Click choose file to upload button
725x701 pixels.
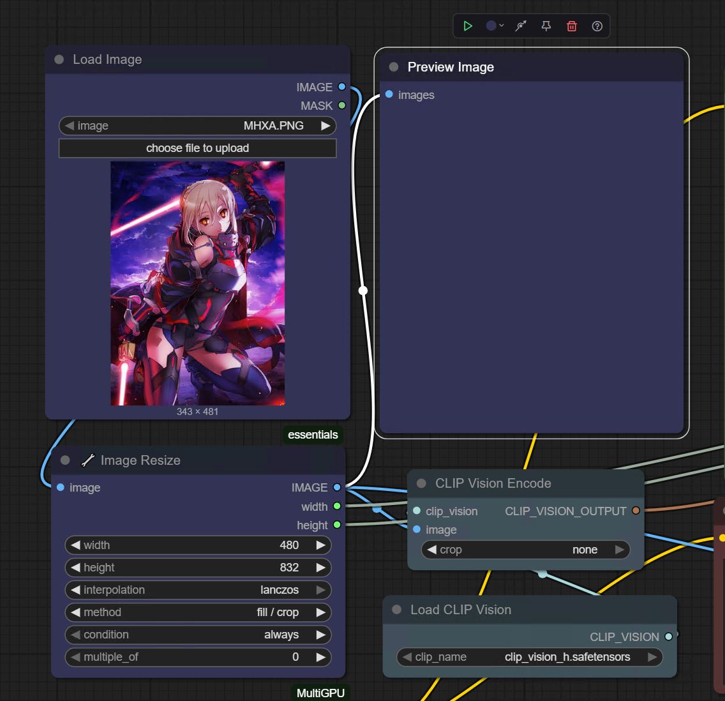197,148
